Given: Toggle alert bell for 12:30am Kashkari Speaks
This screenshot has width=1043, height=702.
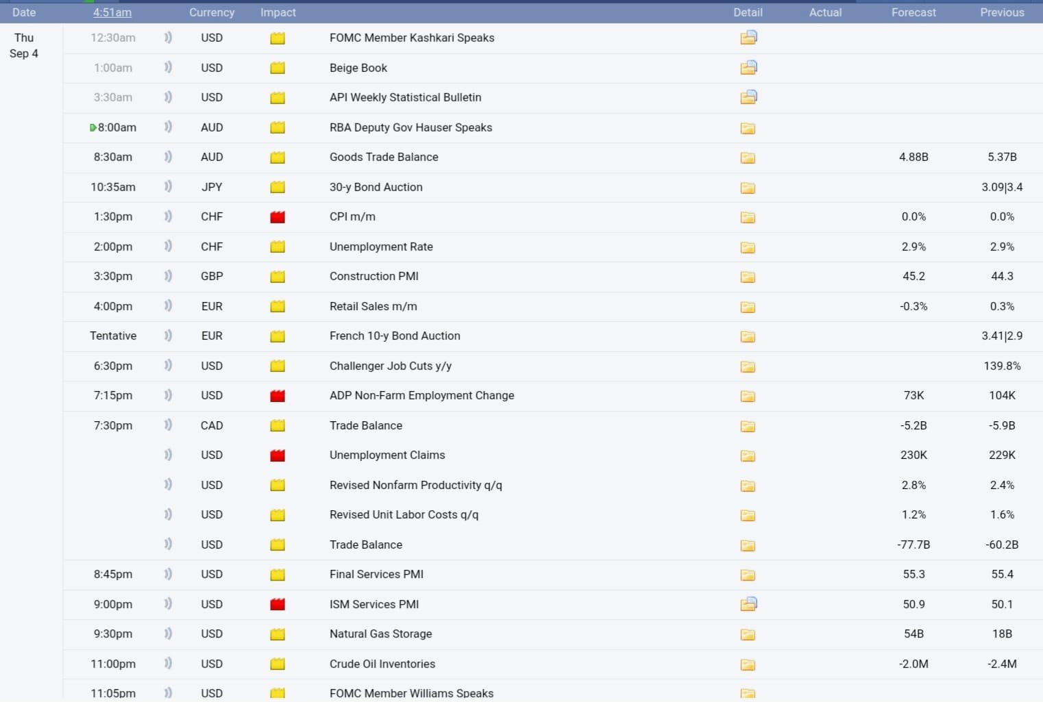Looking at the screenshot, I should 168,38.
